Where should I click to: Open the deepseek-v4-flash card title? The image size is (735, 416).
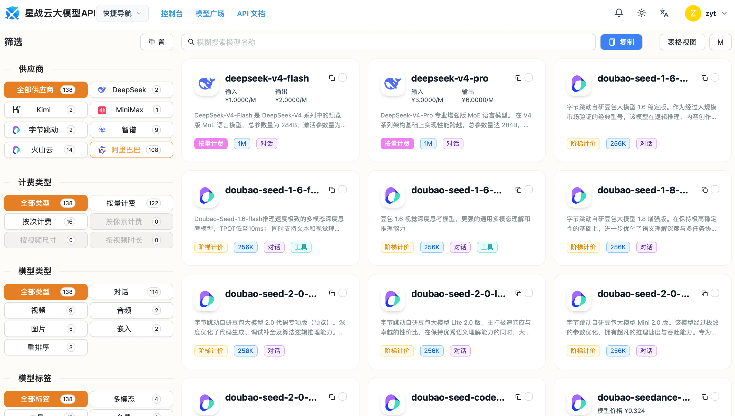tap(267, 78)
